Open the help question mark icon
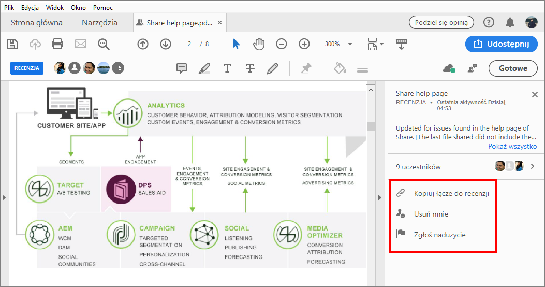Viewport: 545px width, 287px height. 489,23
